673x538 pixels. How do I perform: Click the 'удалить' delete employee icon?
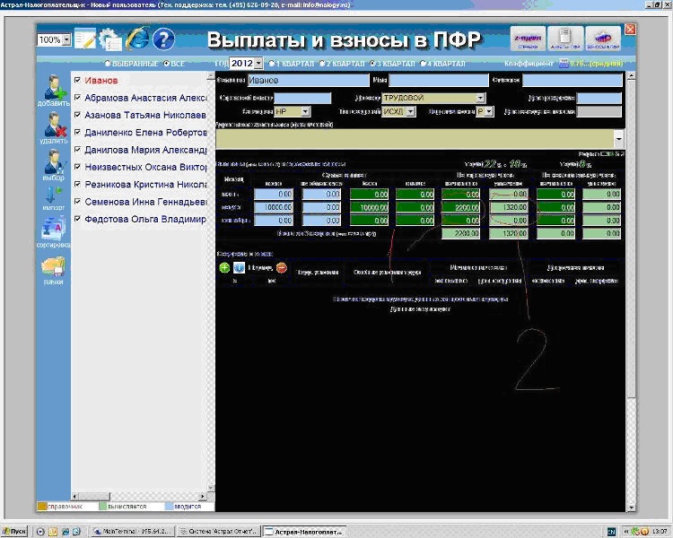[53, 126]
